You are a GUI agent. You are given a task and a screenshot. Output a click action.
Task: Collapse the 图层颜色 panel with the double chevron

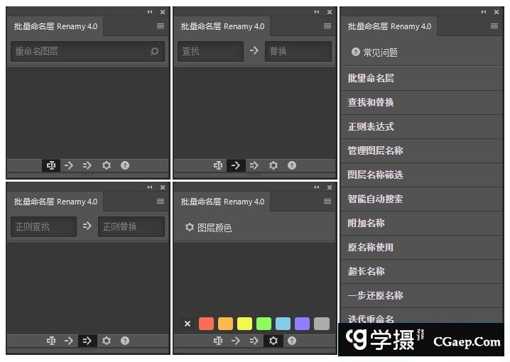317,187
